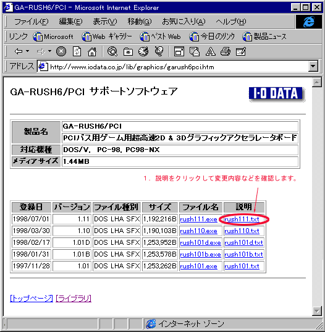Download rush101.exe file link

[x=198, y=266]
